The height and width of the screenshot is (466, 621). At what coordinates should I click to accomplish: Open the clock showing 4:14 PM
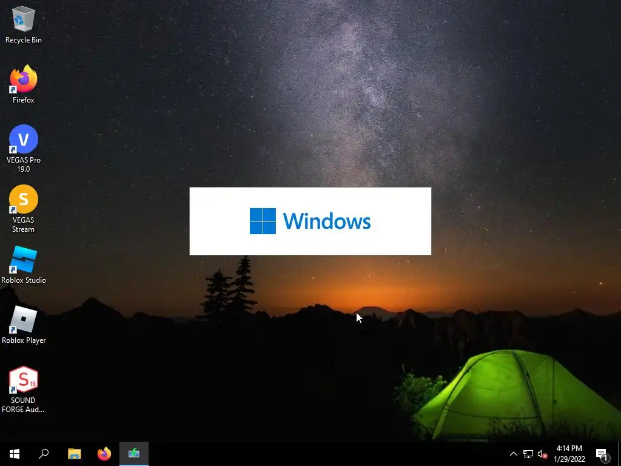(x=569, y=454)
